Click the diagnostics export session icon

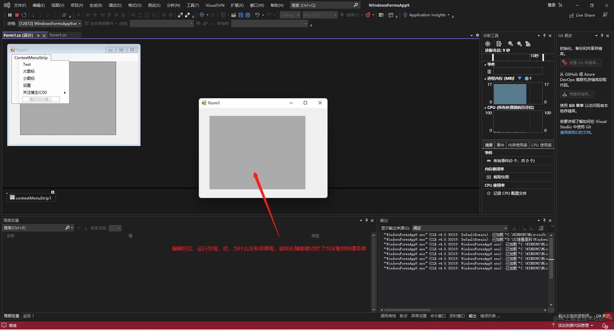click(499, 44)
